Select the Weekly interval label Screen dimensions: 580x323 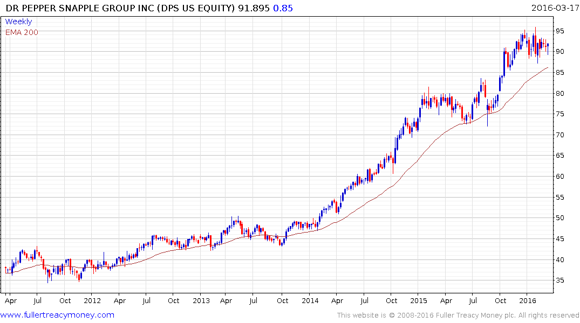point(18,22)
